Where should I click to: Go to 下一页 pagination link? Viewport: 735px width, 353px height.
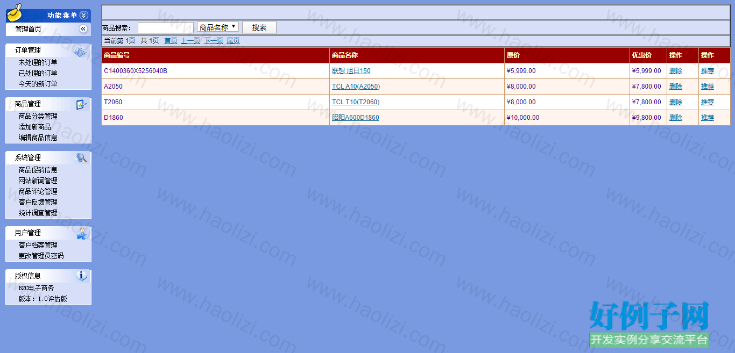(x=214, y=41)
